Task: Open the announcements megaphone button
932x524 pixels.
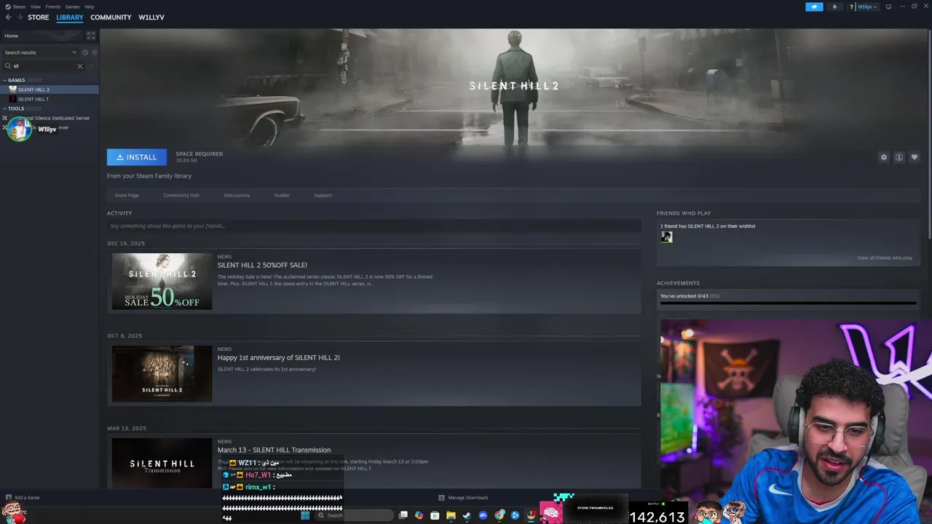Action: pos(814,7)
